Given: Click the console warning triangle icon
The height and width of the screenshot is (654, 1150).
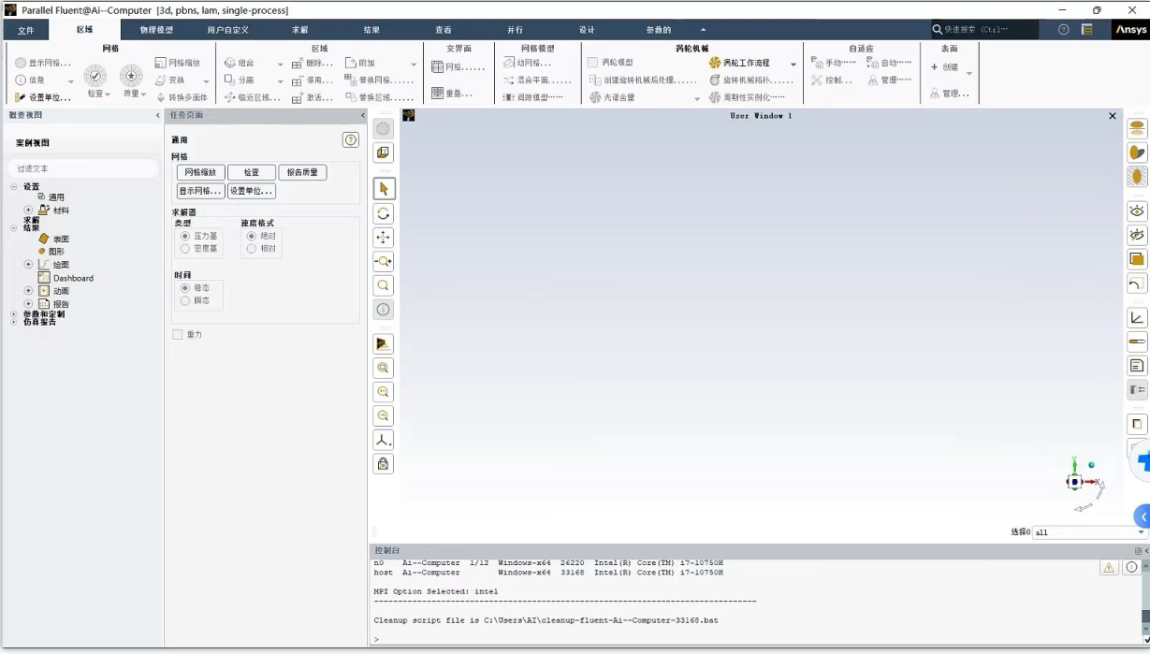Looking at the screenshot, I should (1109, 567).
